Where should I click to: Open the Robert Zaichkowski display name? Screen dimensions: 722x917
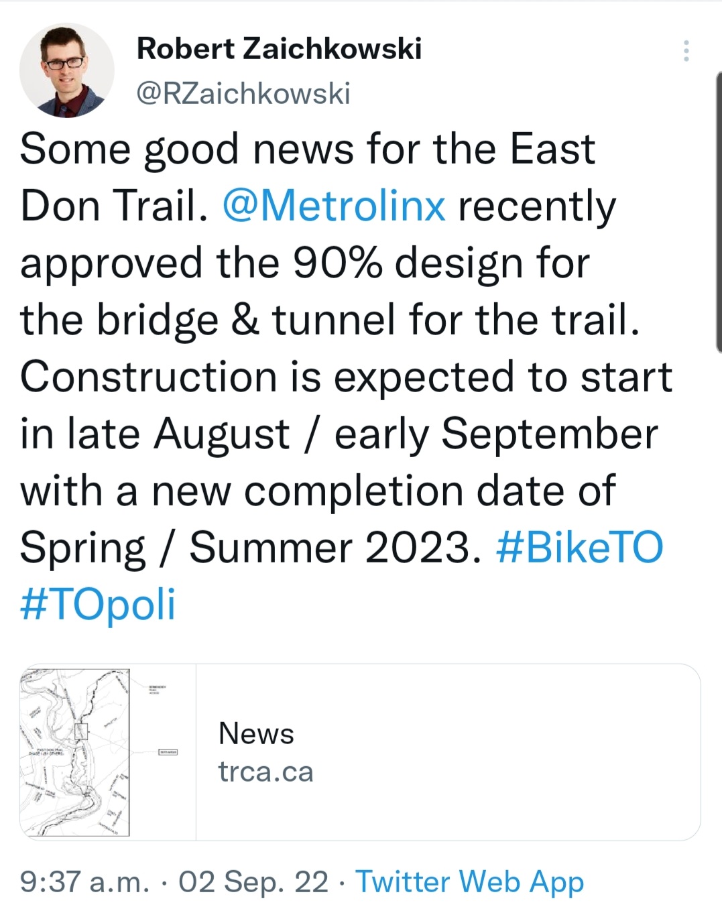279,49
